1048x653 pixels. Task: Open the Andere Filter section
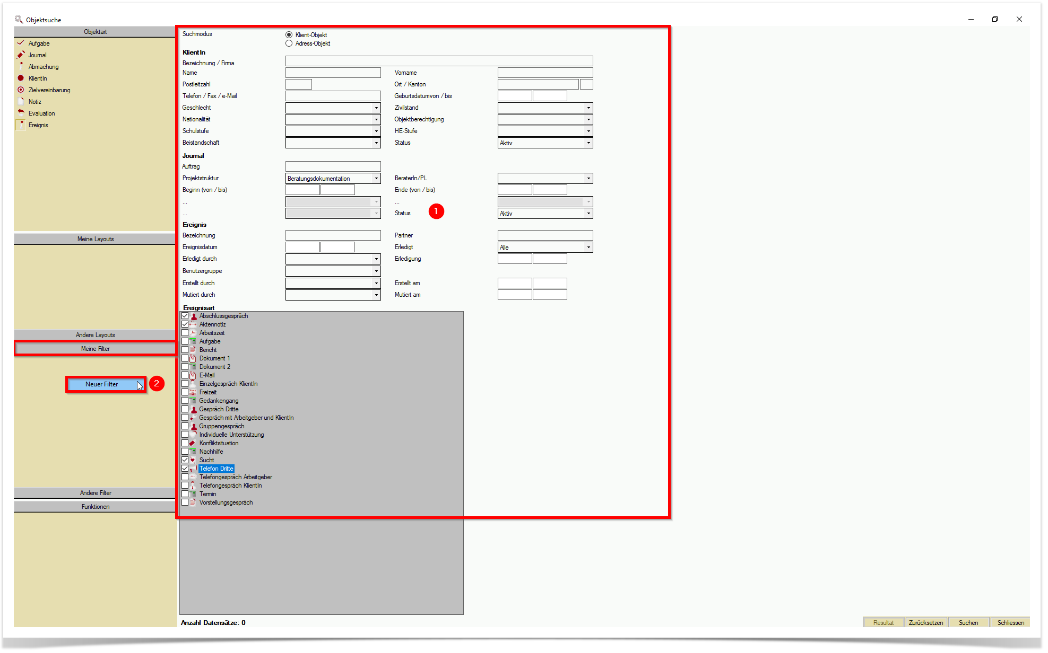[95, 493]
